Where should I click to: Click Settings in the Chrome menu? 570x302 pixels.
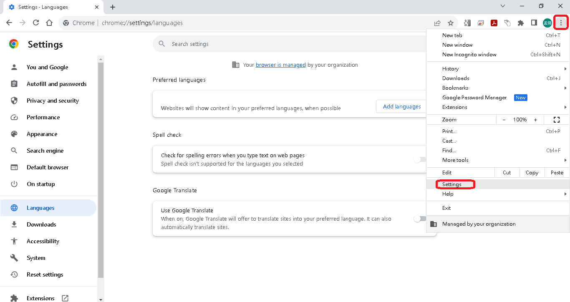pos(498,184)
